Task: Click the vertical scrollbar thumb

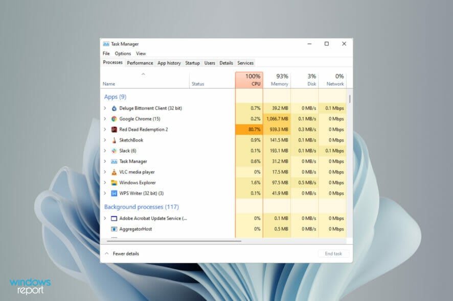Action: (x=350, y=99)
